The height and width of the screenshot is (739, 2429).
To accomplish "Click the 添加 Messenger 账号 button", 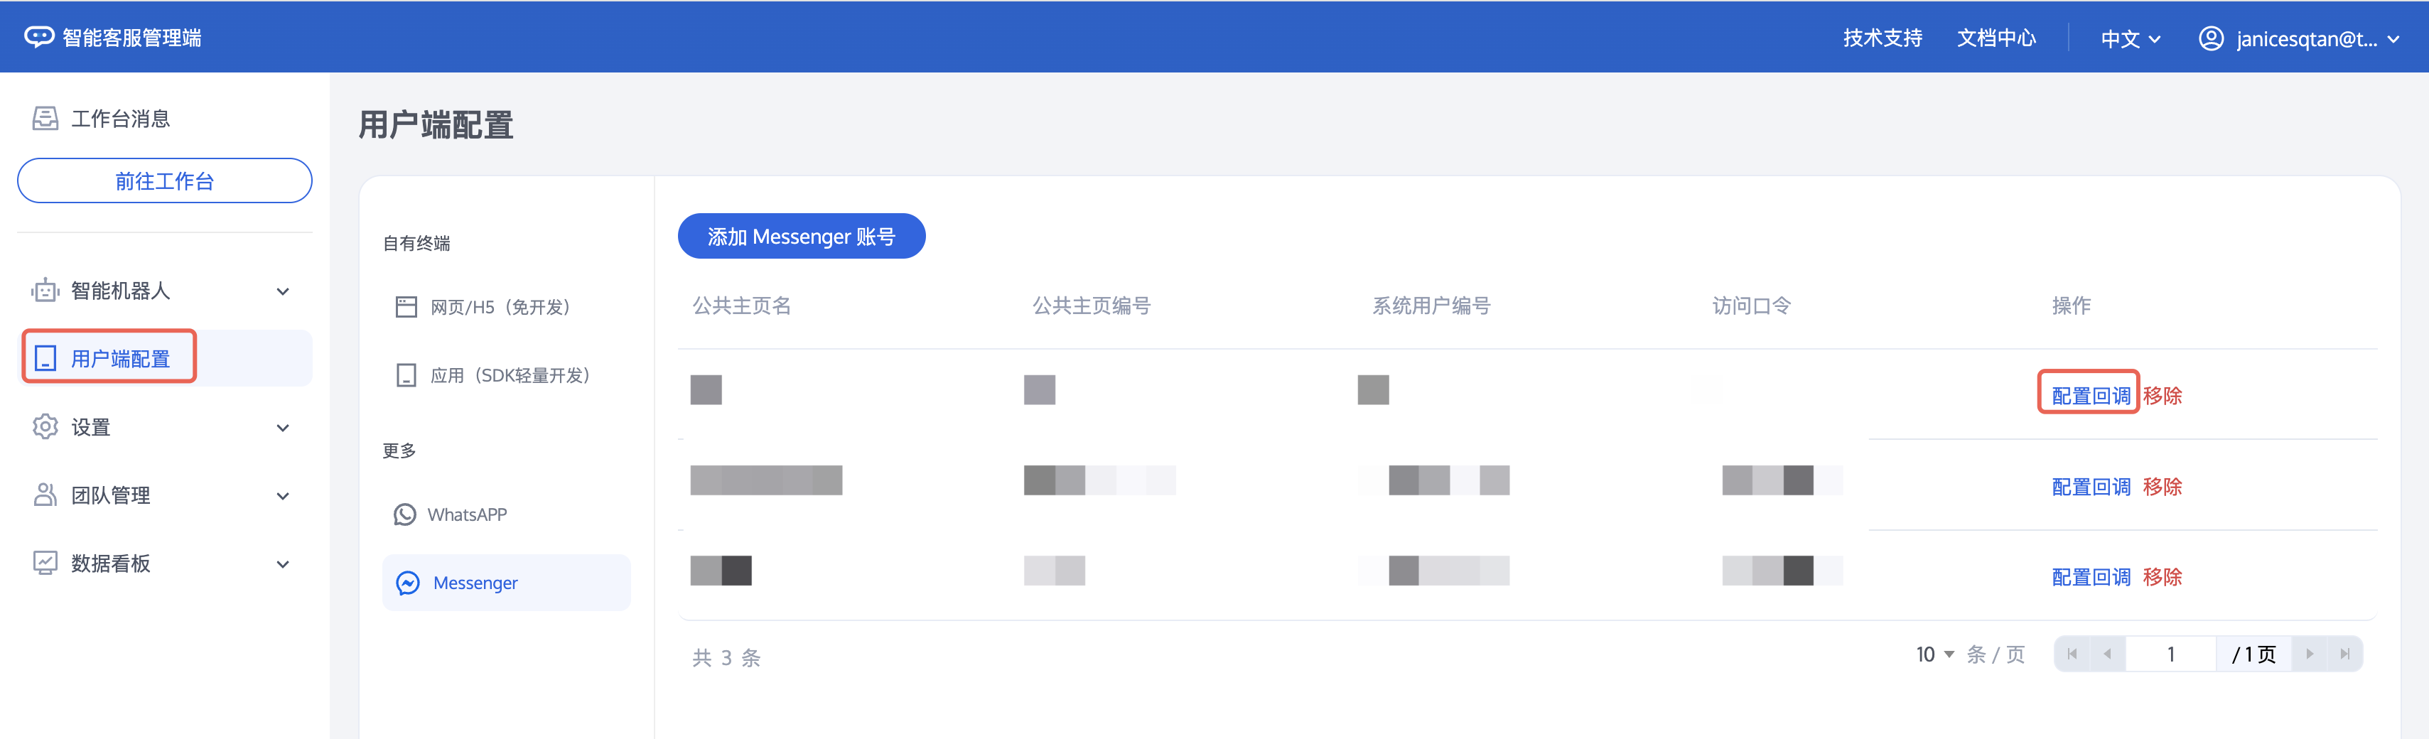I will [802, 237].
